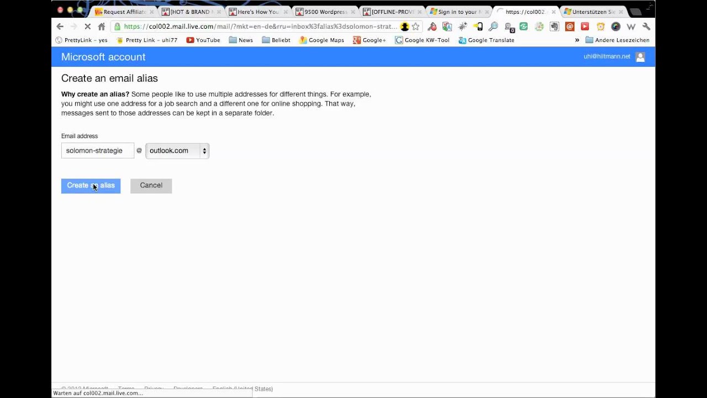The image size is (707, 398).
Task: Click the browser forward arrow
Action: click(x=73, y=27)
